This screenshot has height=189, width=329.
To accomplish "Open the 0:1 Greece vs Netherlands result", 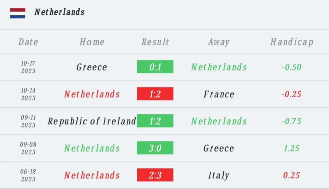I will [155, 67].
